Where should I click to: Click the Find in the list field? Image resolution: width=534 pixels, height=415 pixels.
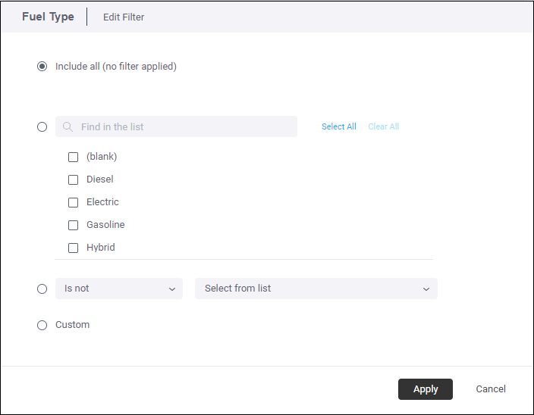[x=177, y=126]
